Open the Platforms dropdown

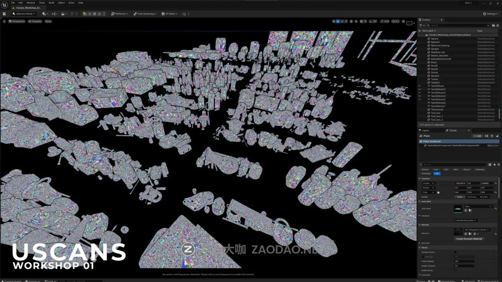[x=119, y=14]
